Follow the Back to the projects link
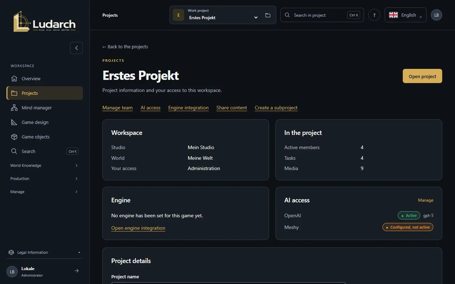This screenshot has width=455, height=284. [x=125, y=47]
